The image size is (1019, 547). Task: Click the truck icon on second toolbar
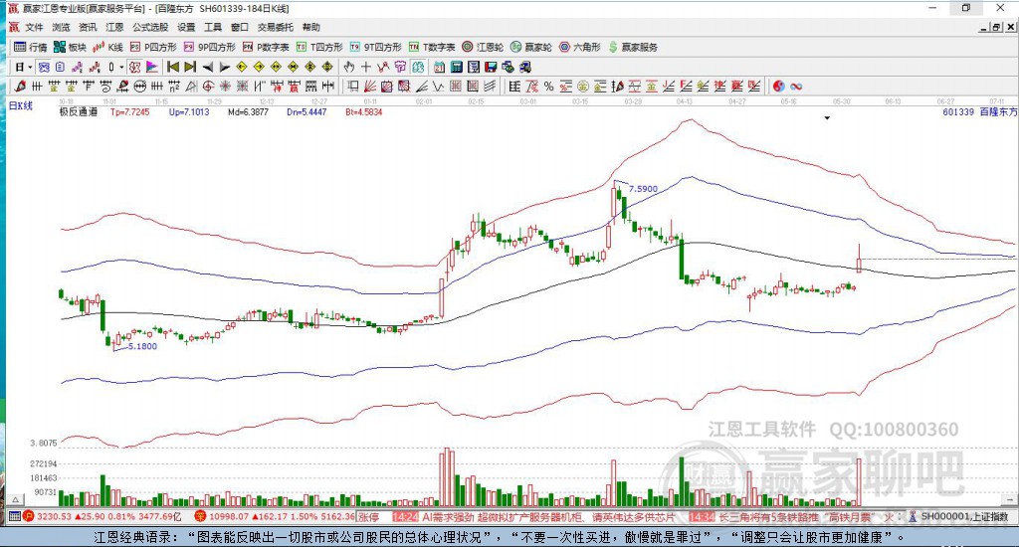pos(523,67)
